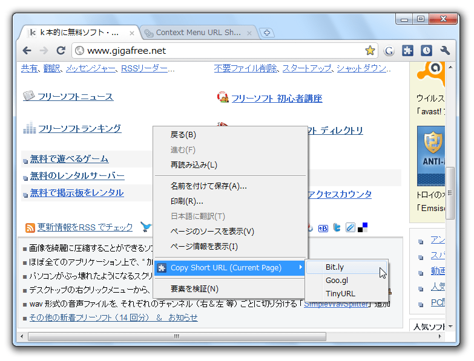Expand submenu arrow on Copy Short URL

point(300,267)
